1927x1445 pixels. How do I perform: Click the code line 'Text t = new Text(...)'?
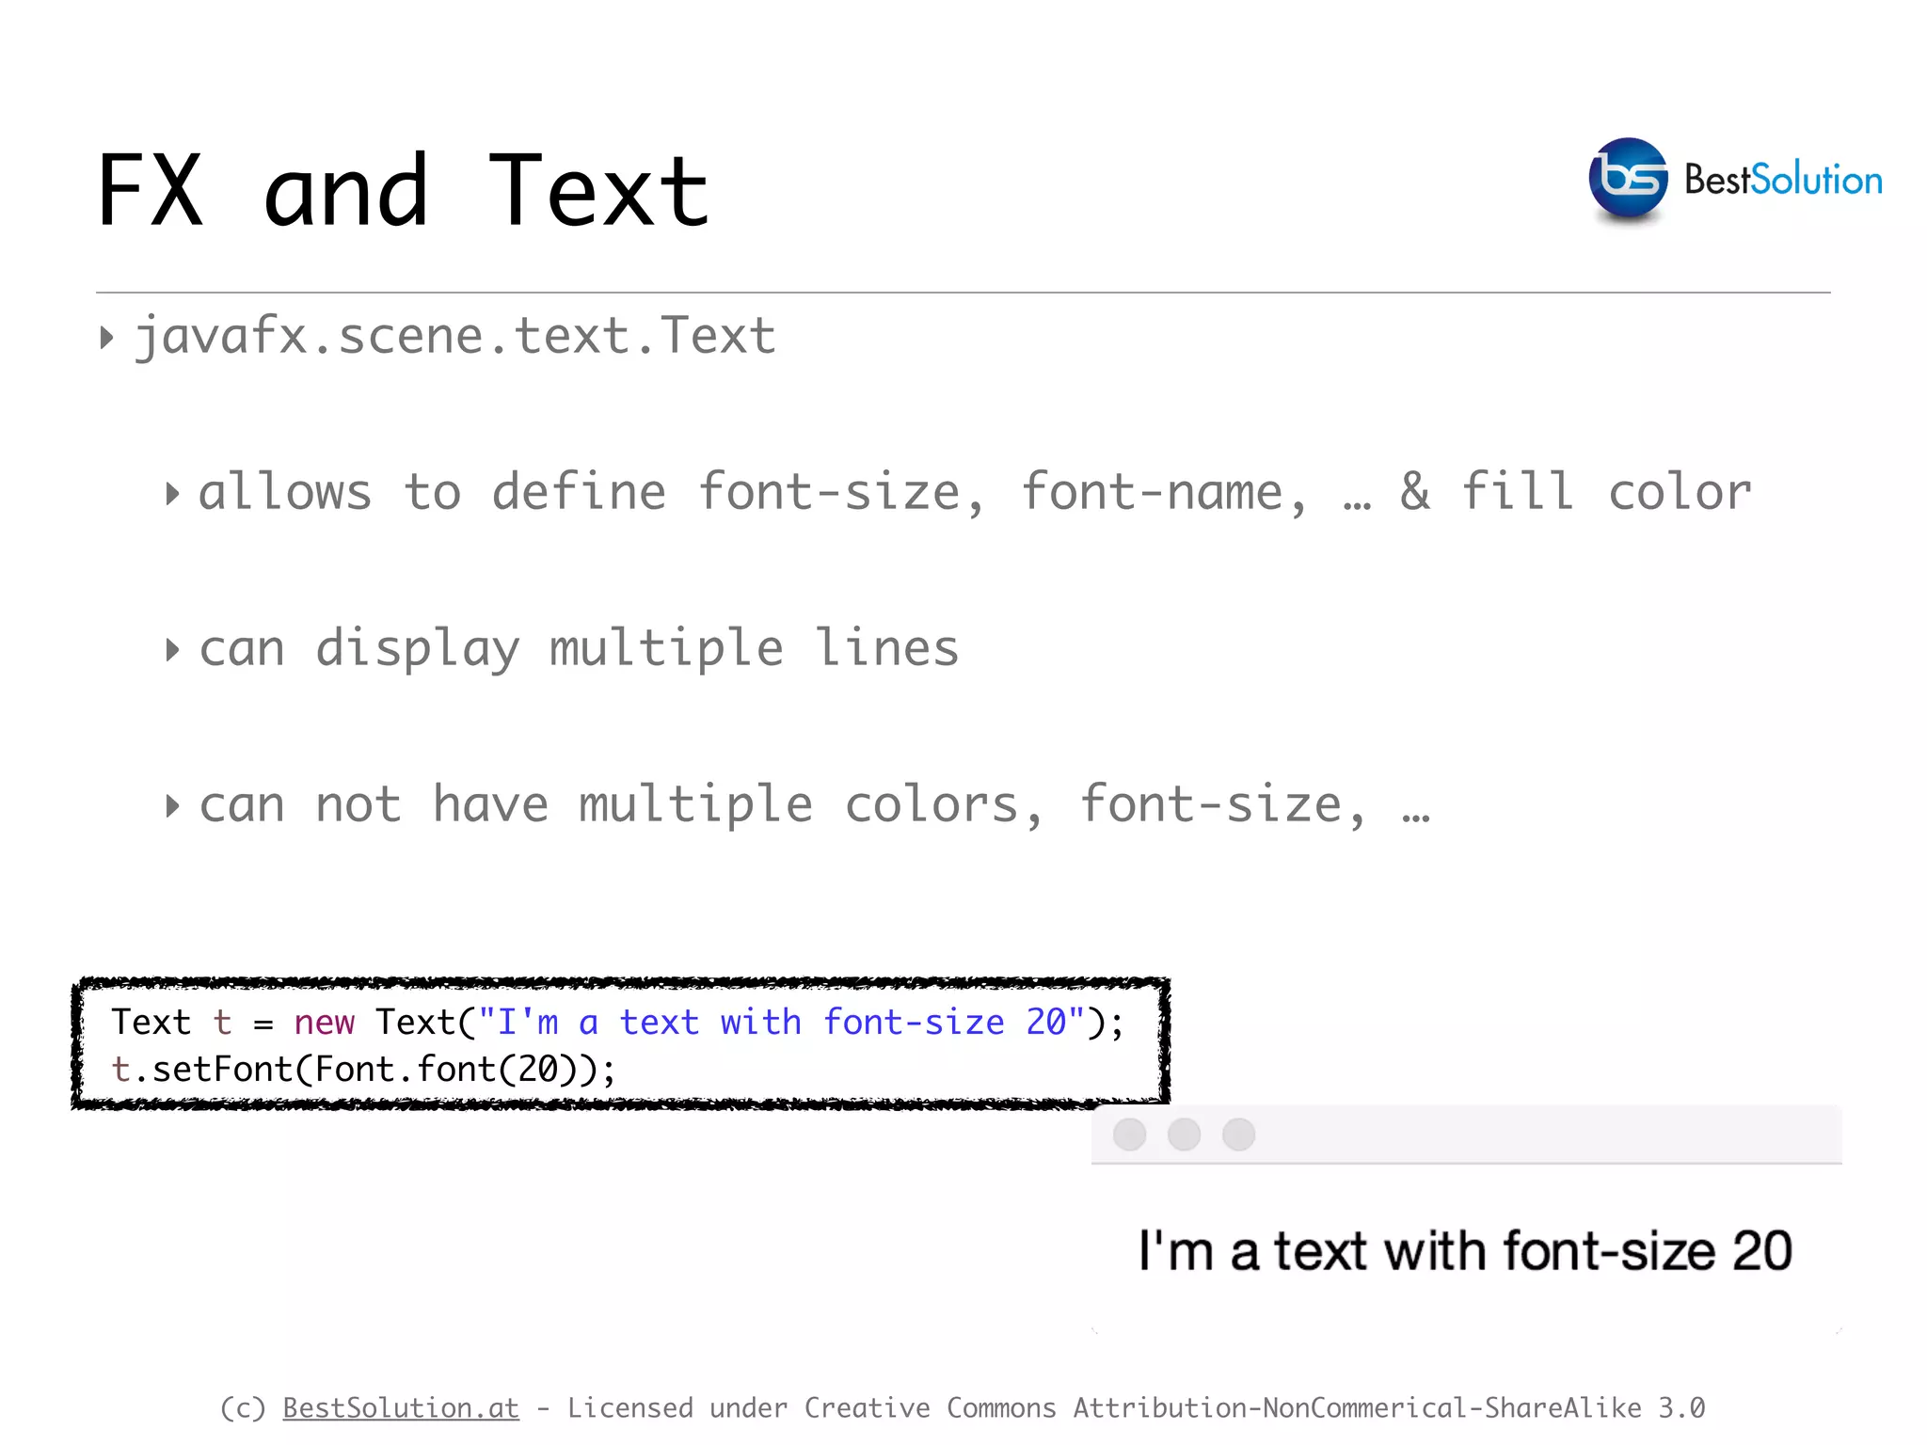tap(618, 1023)
